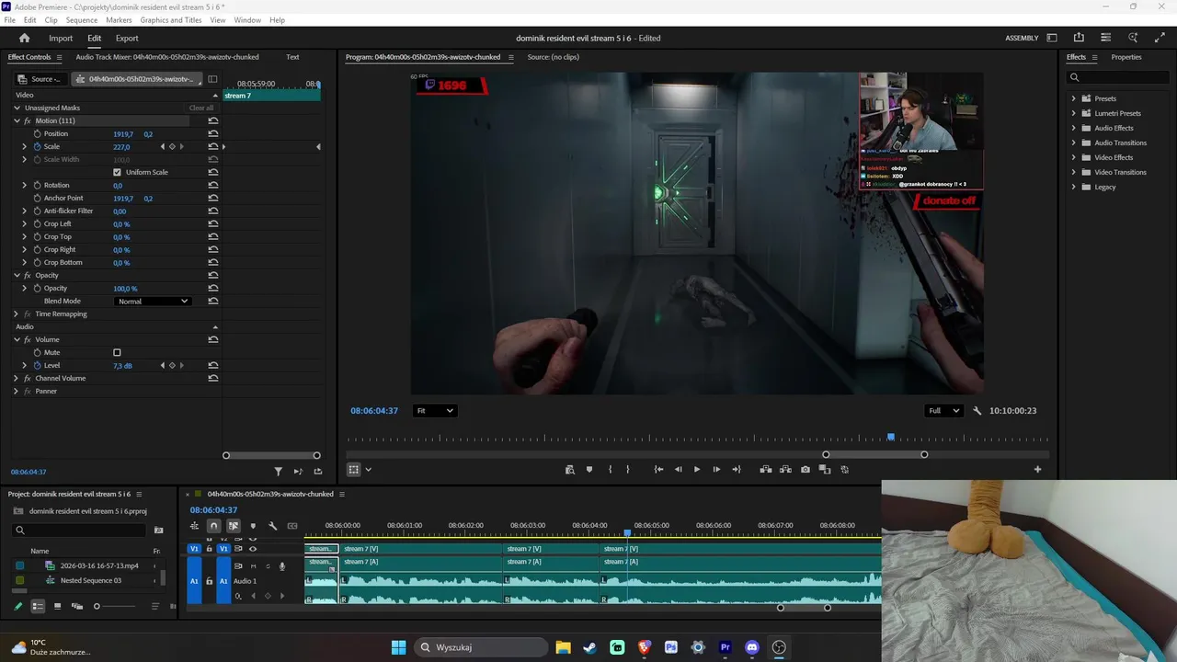Open the Graphics and Titles menu
This screenshot has height=662, width=1177.
click(171, 19)
